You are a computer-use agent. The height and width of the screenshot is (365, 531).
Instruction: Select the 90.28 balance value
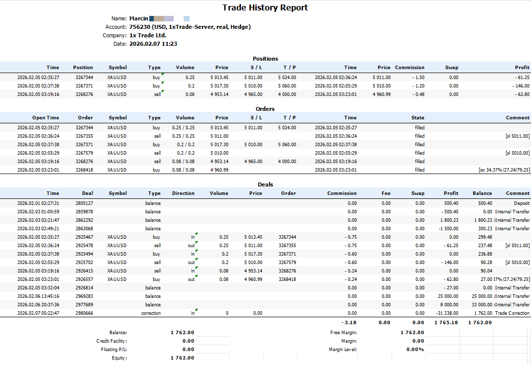[x=486, y=263]
